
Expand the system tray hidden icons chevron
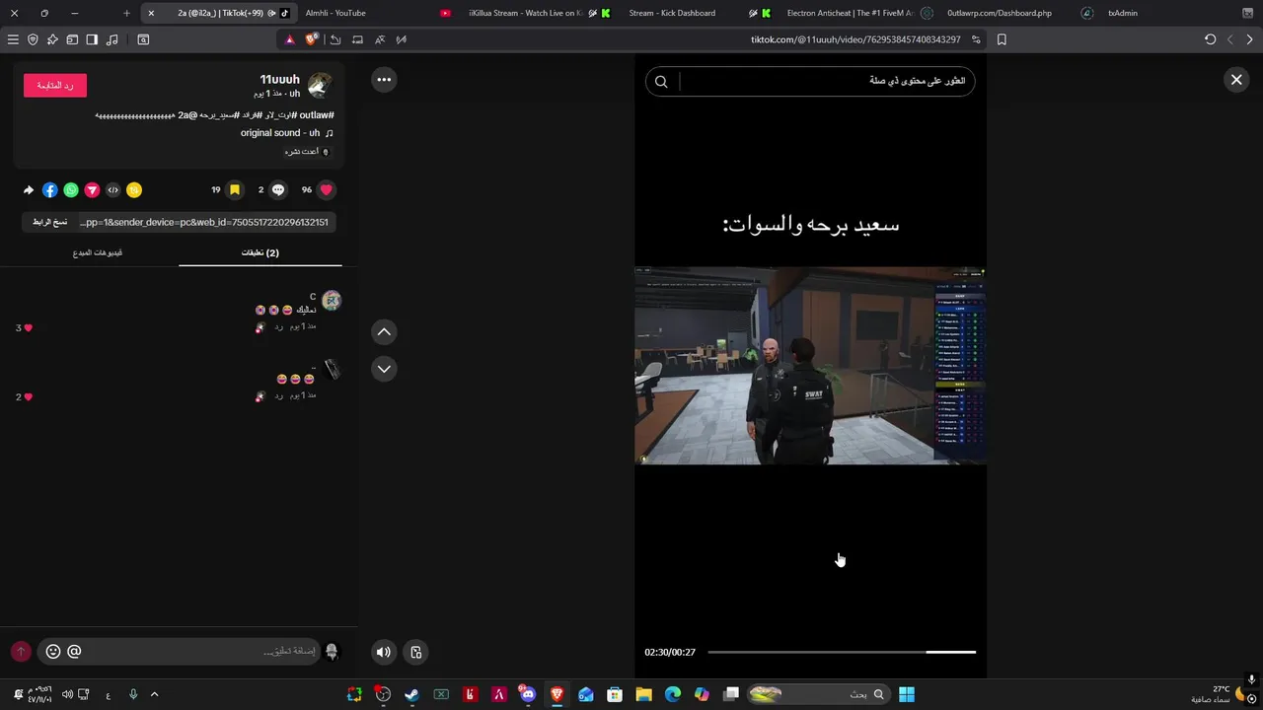(x=154, y=694)
